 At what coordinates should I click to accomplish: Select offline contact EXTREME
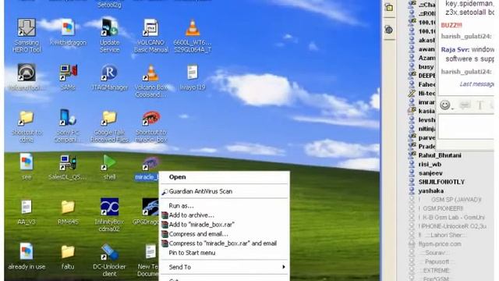coord(437,271)
